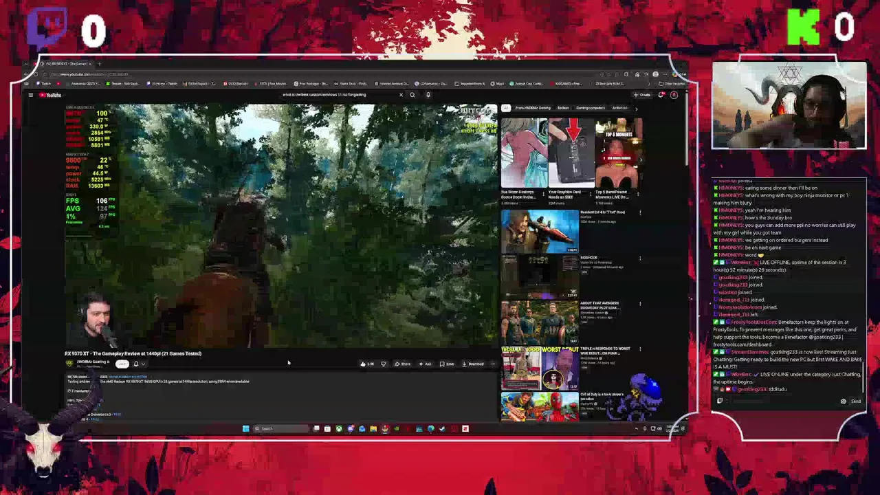Screen dimensions: 880x495
Task: Open the BIOSHOCK recommended video
Action: point(540,277)
